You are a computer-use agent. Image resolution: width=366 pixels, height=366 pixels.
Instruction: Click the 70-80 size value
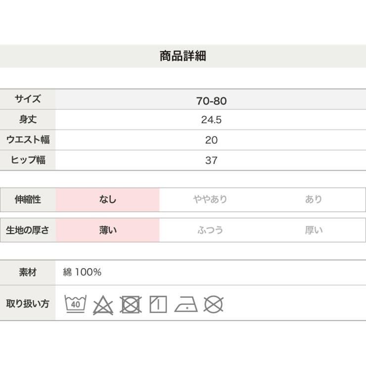click(211, 101)
